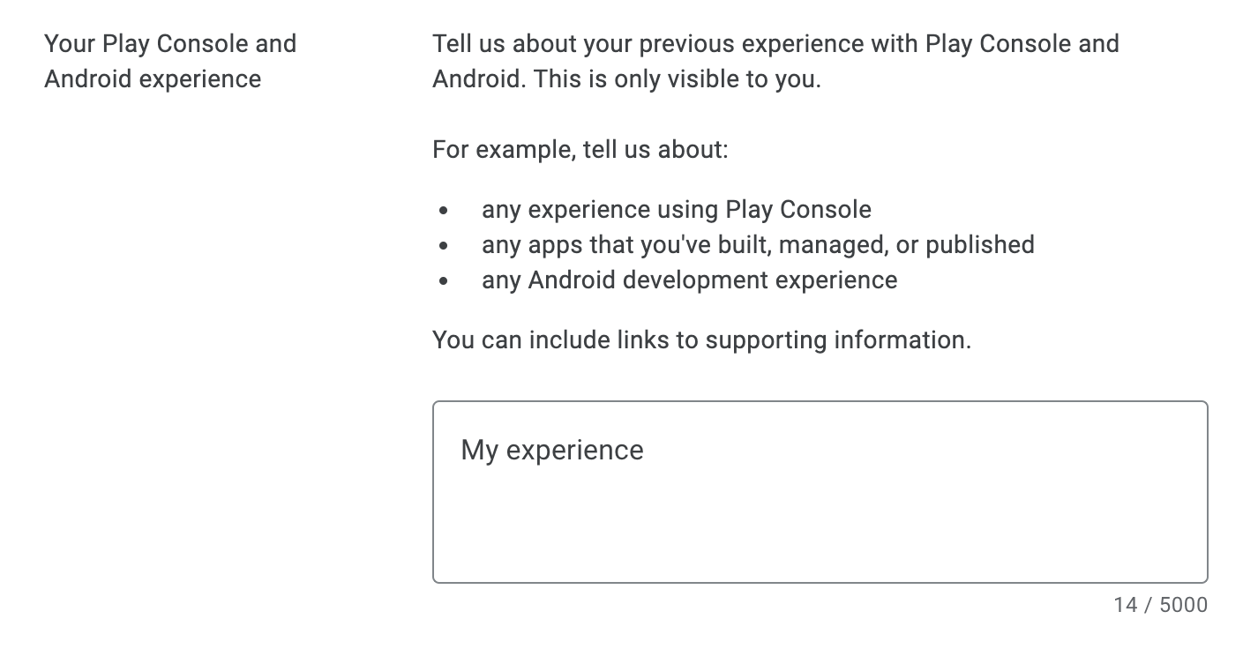Click the "Your Play Console and" heading line
Screen dimensions: 1258x649
pos(170,44)
